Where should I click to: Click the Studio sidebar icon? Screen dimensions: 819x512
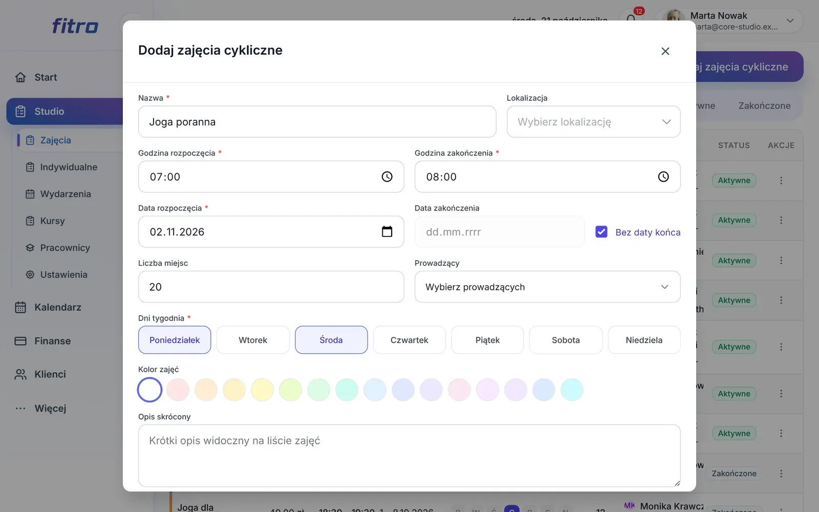click(20, 111)
